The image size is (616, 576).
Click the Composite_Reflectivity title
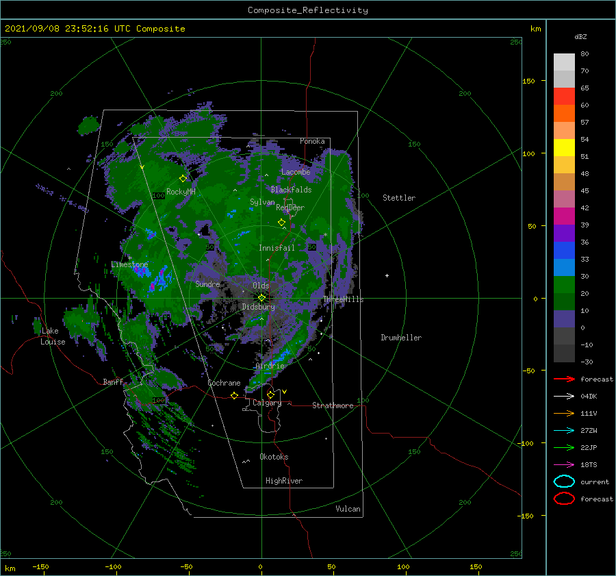[x=307, y=10]
